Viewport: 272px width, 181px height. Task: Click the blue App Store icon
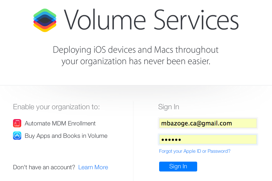click(x=17, y=136)
